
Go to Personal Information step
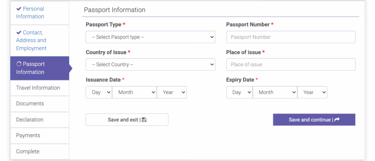(40, 13)
